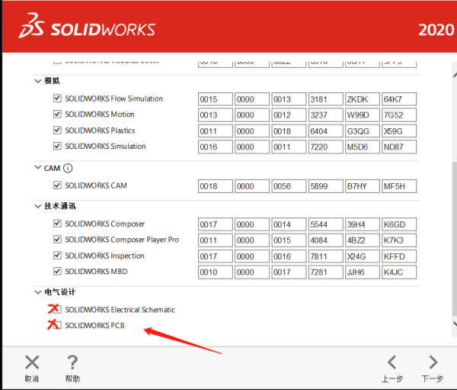This screenshot has height=390, width=457.
Task: Click the CAM info circle icon
Action: [68, 168]
